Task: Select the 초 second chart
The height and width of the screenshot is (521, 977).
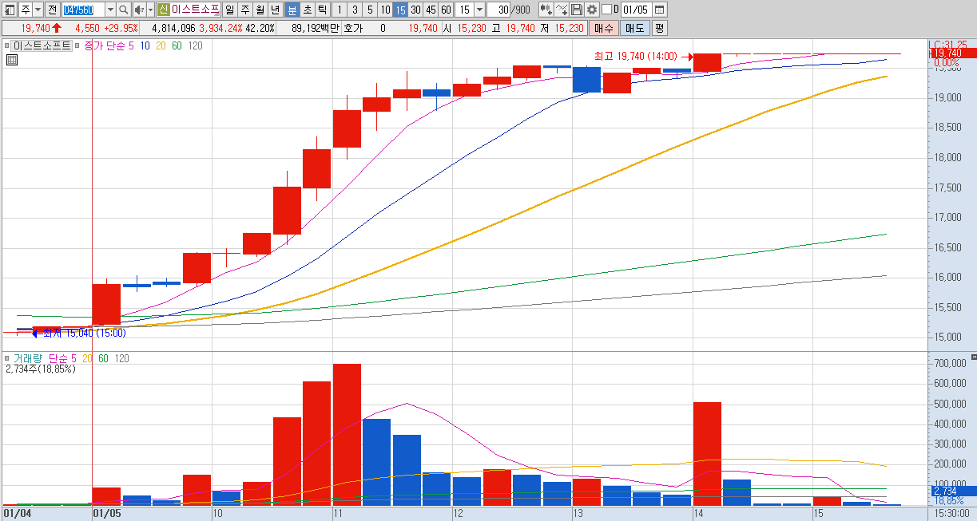Action: [307, 10]
